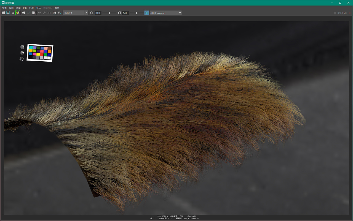Click the render region icon

8,13
